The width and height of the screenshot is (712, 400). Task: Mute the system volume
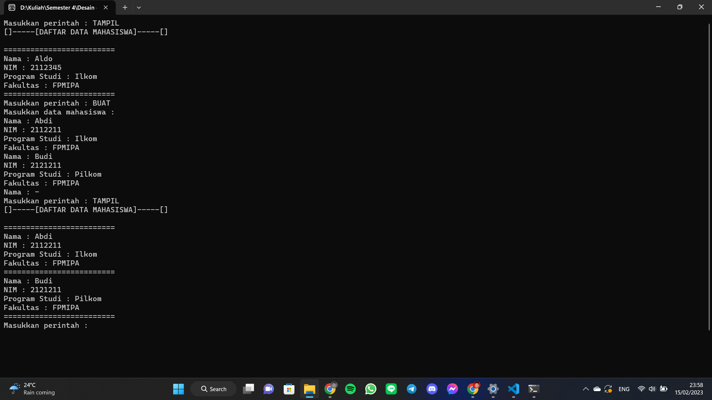652,389
